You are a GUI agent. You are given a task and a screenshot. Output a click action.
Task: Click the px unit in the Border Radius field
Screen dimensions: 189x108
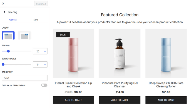(45, 64)
